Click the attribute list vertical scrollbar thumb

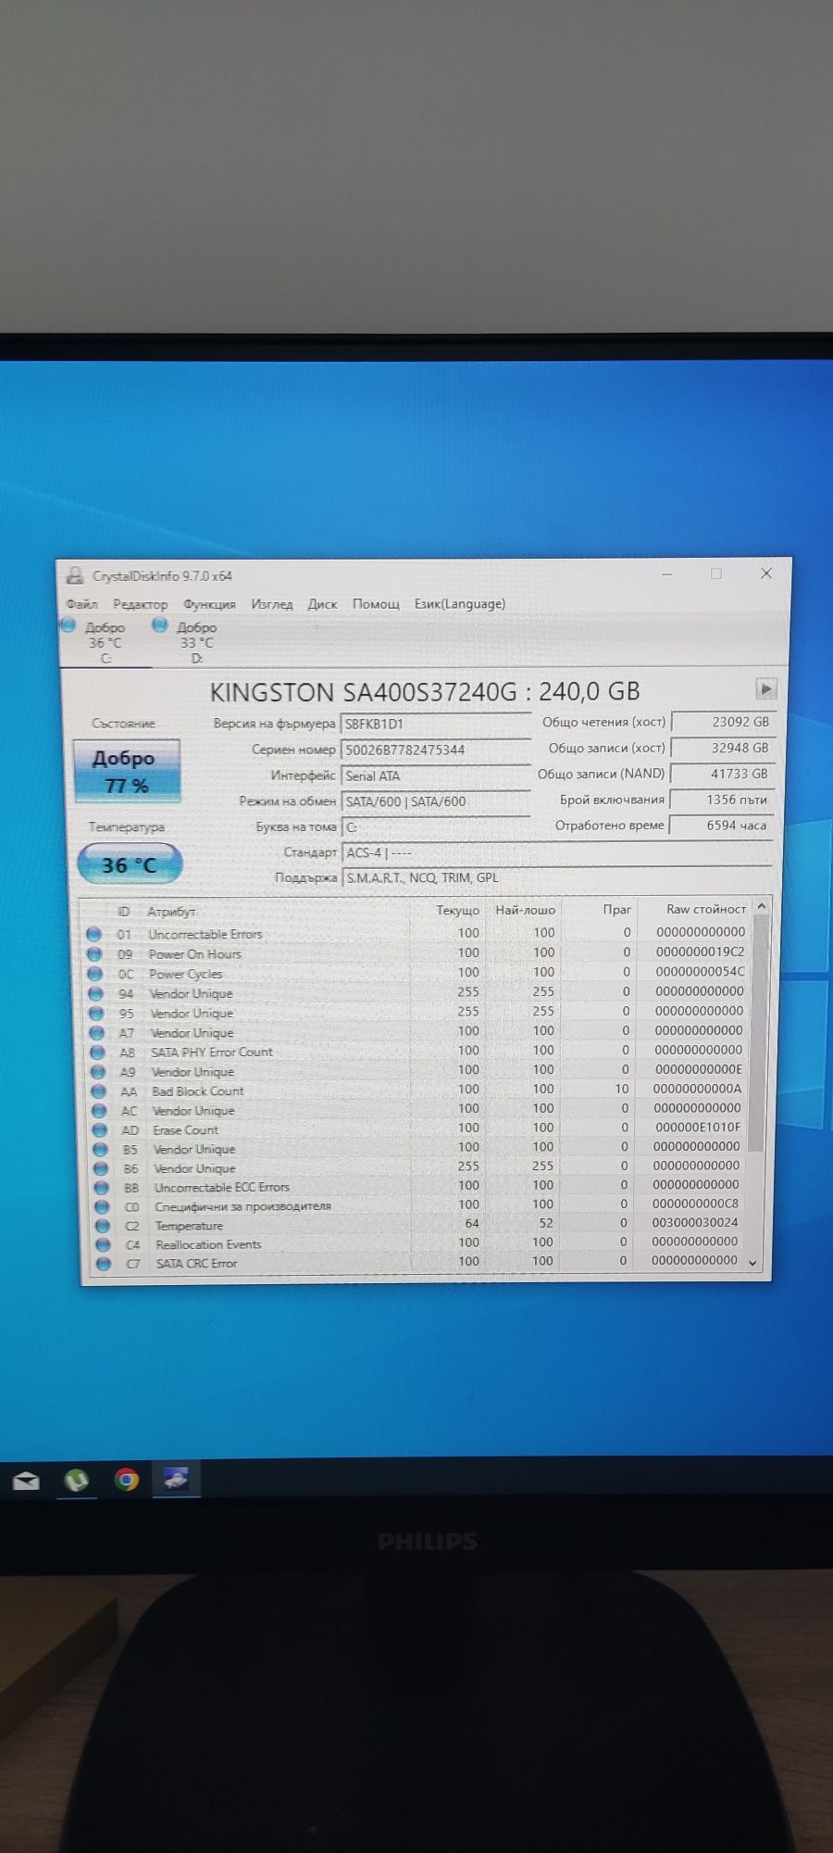pos(757,1033)
